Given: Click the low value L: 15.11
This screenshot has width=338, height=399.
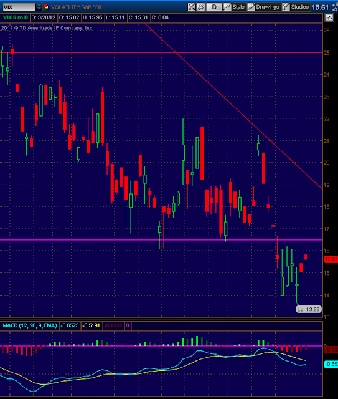Looking at the screenshot, I should 115,17.
